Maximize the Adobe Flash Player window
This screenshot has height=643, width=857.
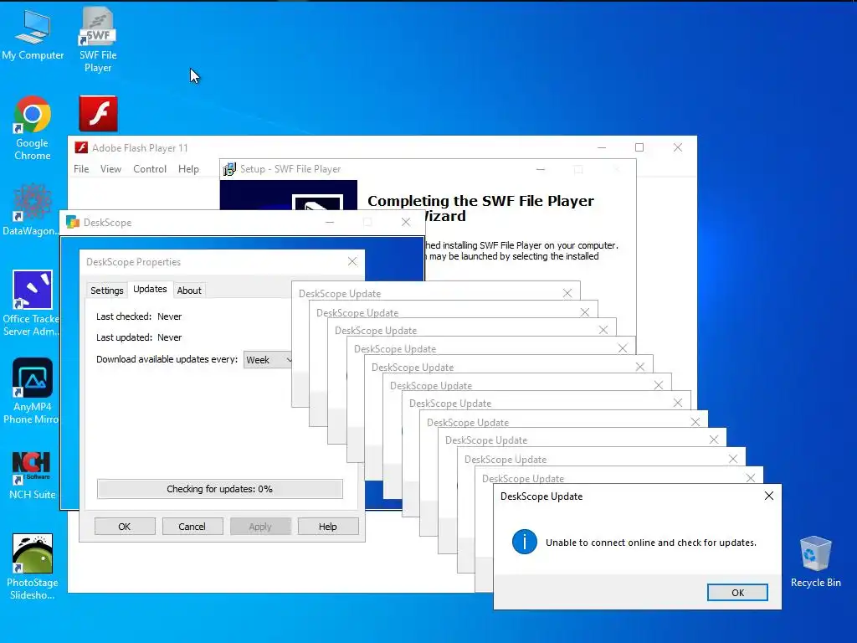[x=639, y=147]
